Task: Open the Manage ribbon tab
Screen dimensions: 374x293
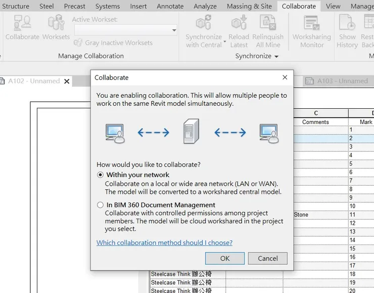Action: 362,6
